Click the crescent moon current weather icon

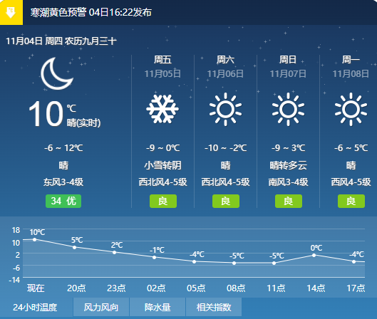click(56, 73)
